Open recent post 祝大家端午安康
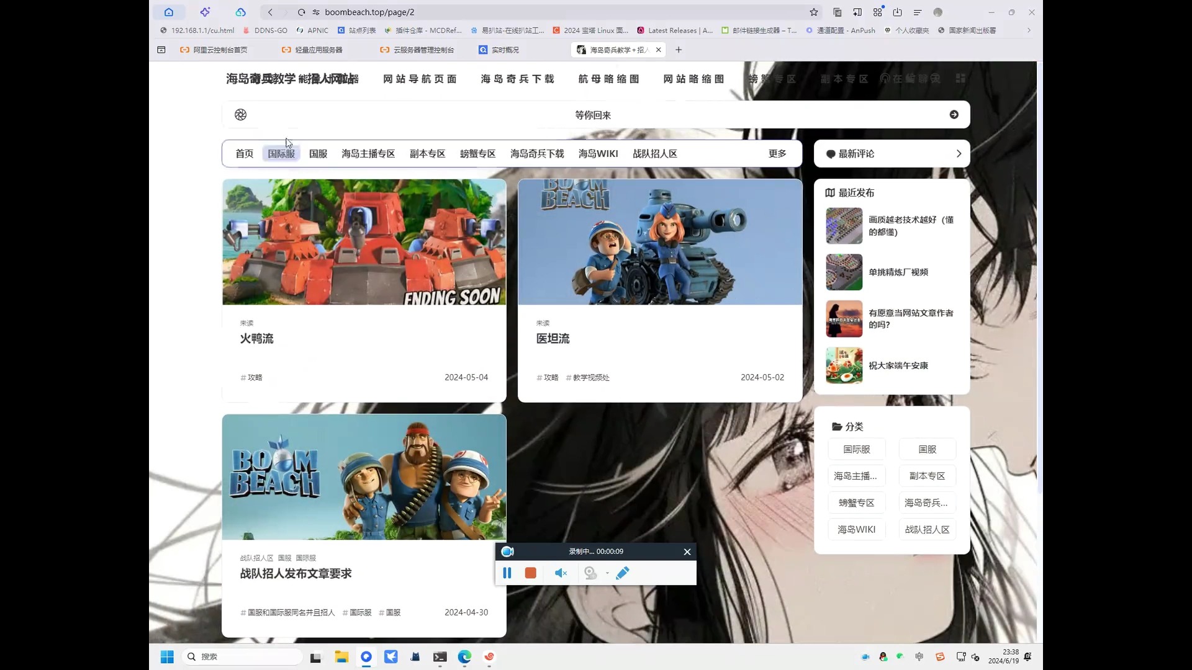Viewport: 1192px width, 670px height. [898, 366]
